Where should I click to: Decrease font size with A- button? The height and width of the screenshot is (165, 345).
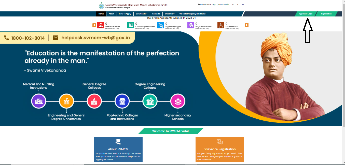click(233, 5)
